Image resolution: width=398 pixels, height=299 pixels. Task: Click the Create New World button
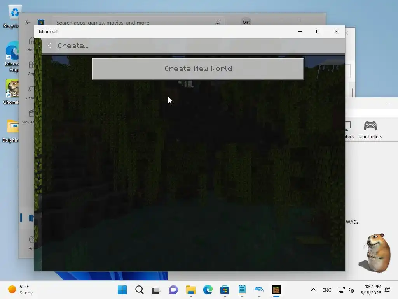click(x=198, y=69)
